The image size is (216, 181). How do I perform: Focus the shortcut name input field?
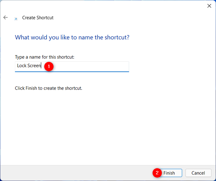pos(72,67)
